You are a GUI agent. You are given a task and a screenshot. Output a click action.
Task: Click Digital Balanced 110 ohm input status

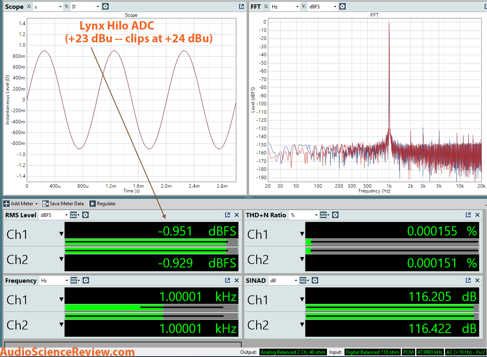[x=372, y=352]
